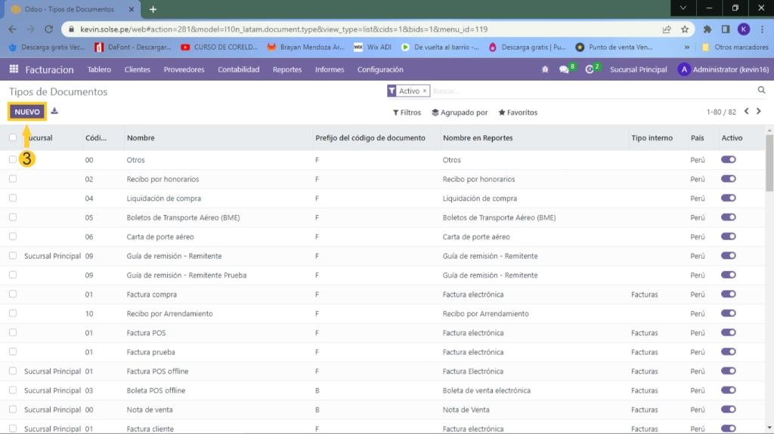This screenshot has height=434, width=774.
Task: Open the Configuración menu
Action: pyautogui.click(x=380, y=69)
